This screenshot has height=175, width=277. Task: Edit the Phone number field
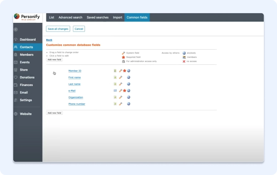pos(77,104)
